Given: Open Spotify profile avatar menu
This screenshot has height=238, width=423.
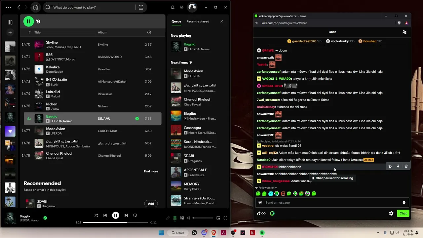Looking at the screenshot, I should coord(192,7).
